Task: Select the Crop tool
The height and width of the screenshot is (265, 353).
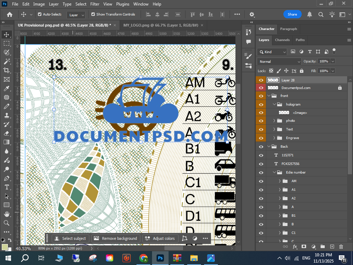Action: [x=7, y=70]
